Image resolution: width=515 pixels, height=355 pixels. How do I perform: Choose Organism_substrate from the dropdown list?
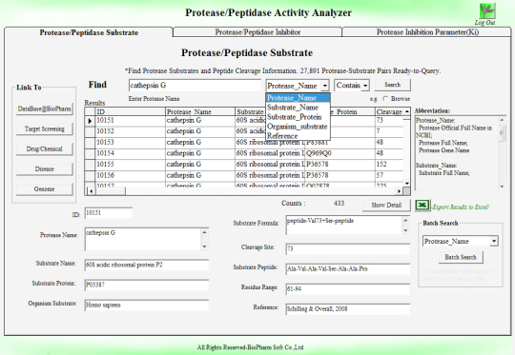pyautogui.click(x=298, y=127)
